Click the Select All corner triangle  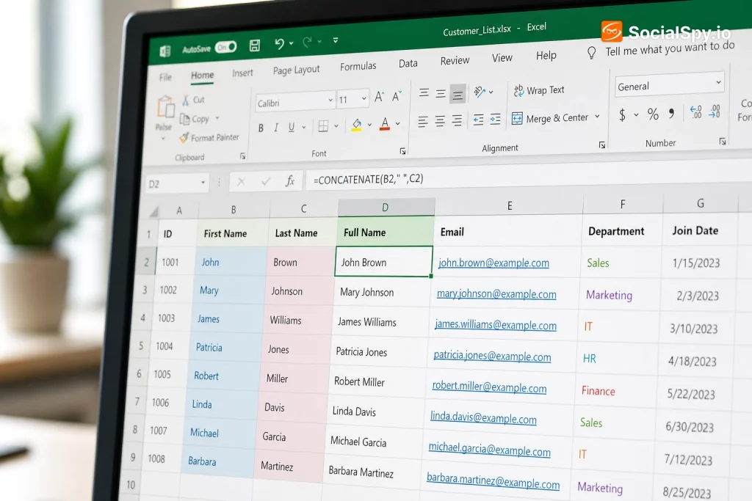click(154, 211)
